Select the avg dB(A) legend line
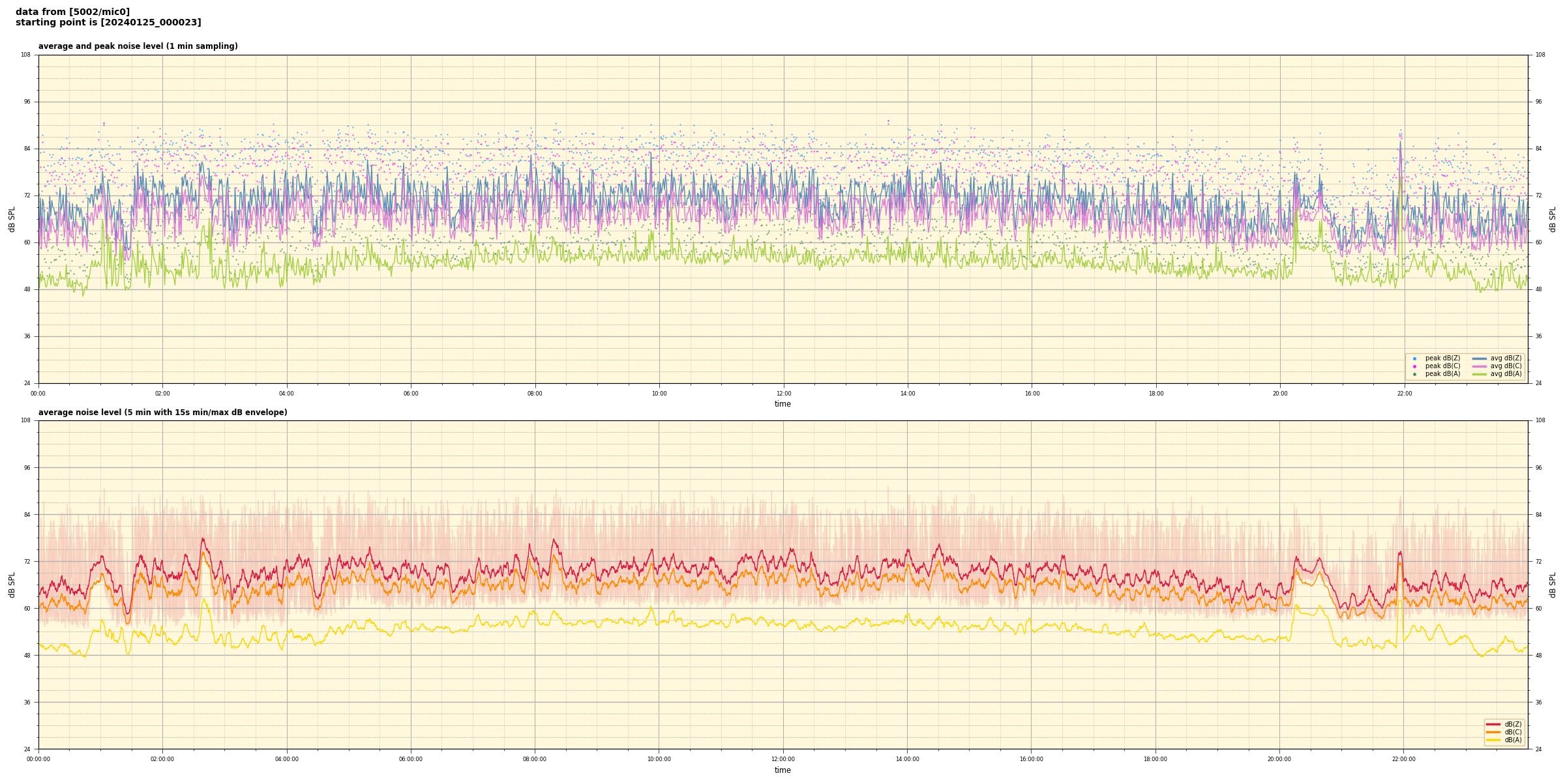The image size is (1565, 782). pos(1480,374)
